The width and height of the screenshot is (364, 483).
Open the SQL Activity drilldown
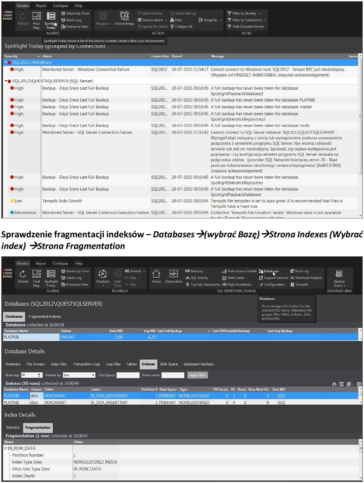tap(197, 278)
